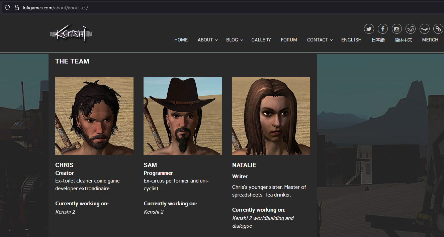Click the CHRIS name heading

point(64,165)
